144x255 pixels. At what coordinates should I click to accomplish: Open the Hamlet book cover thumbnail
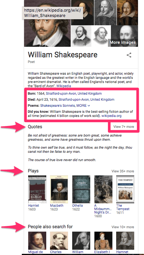[x=37, y=189]
